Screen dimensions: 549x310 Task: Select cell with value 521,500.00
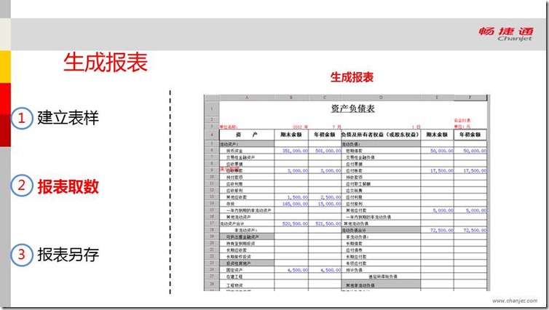click(325, 223)
